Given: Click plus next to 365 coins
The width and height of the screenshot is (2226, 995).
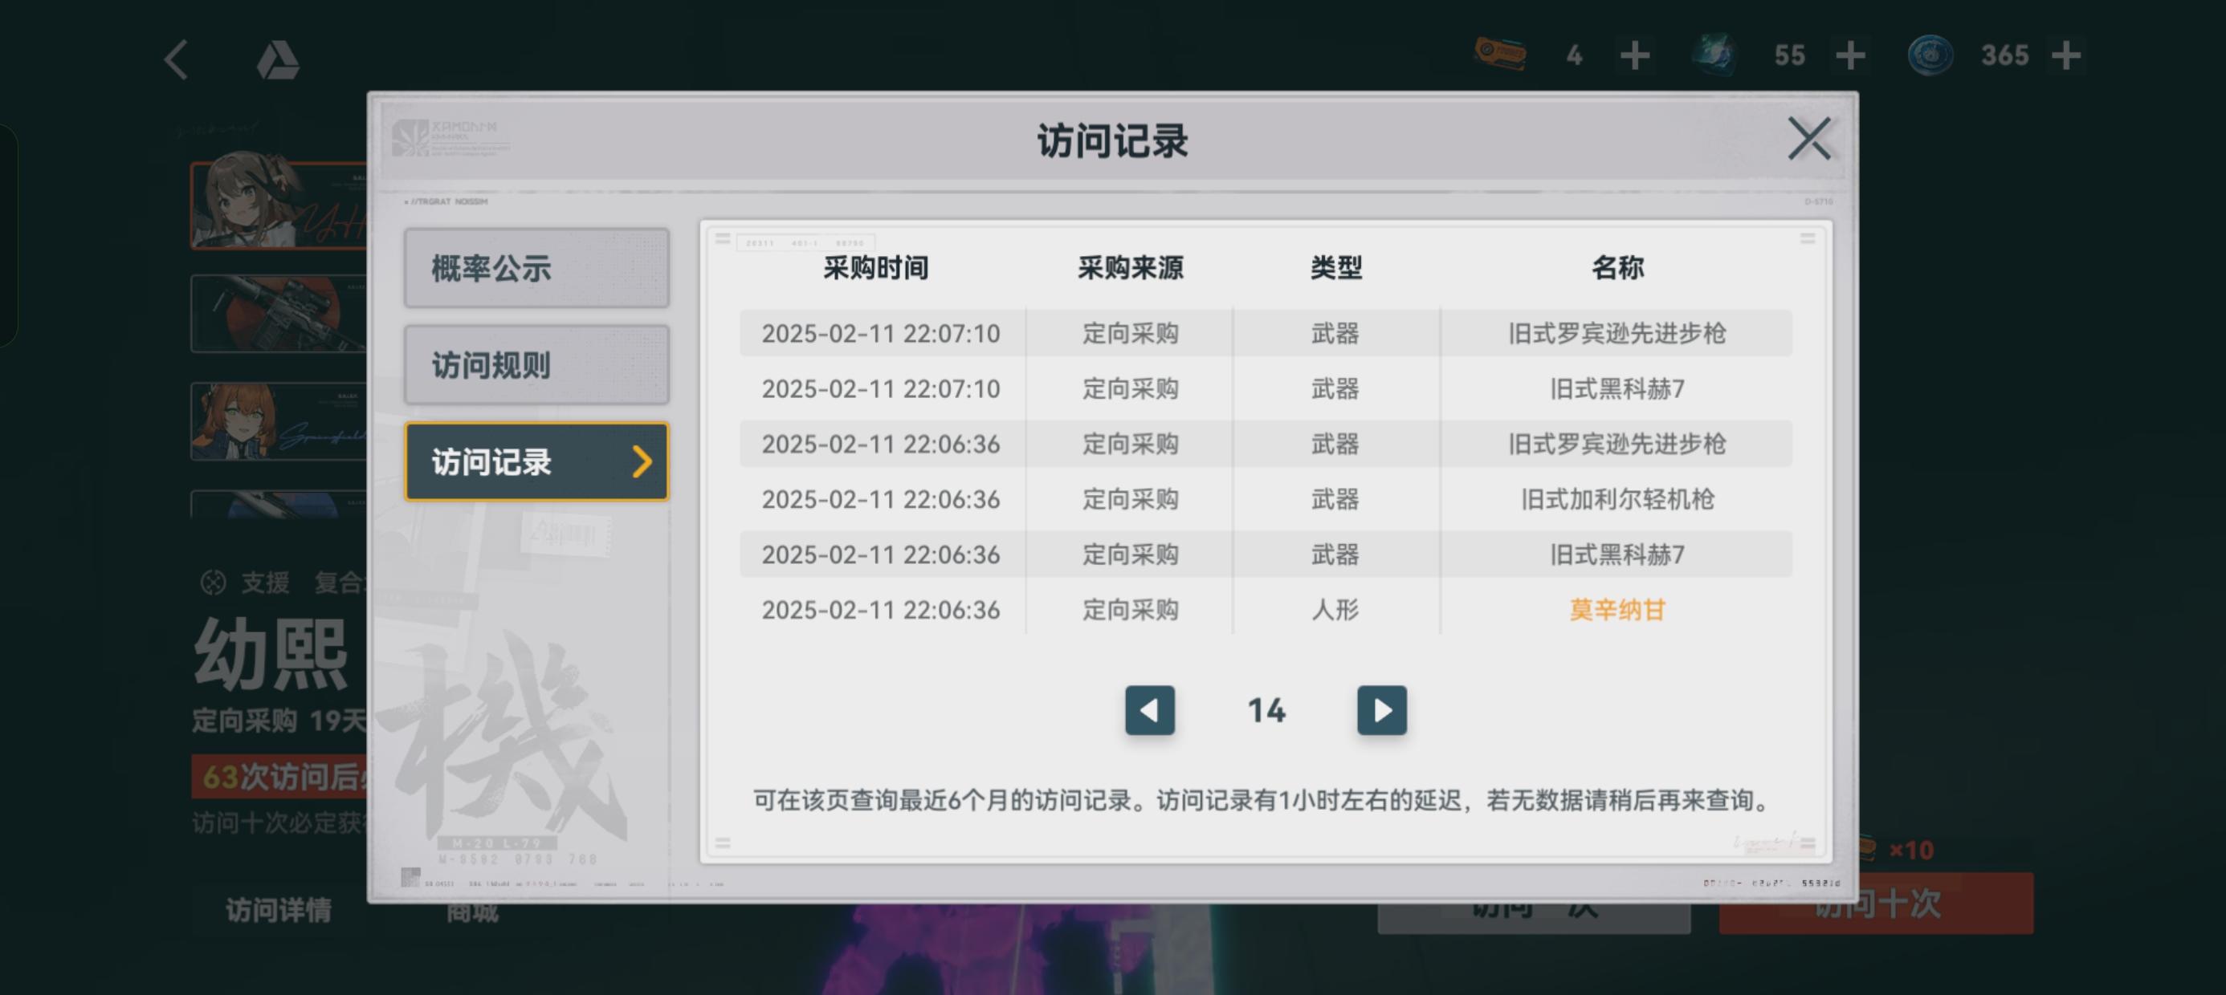Looking at the screenshot, I should 2066,56.
